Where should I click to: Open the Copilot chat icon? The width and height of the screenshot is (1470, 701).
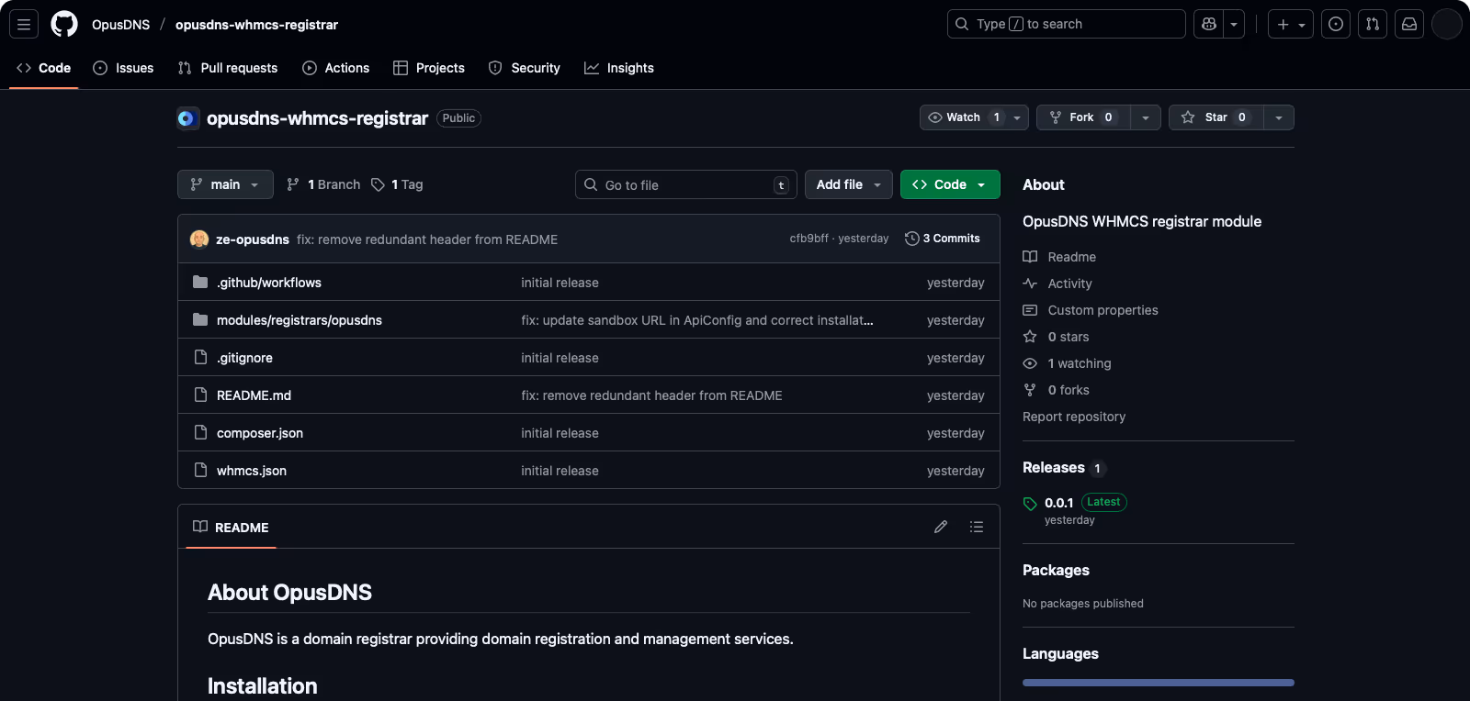point(1209,24)
